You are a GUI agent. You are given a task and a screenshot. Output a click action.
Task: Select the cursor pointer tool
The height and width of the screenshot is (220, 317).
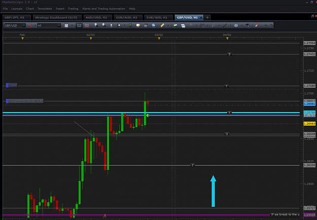[111, 25]
